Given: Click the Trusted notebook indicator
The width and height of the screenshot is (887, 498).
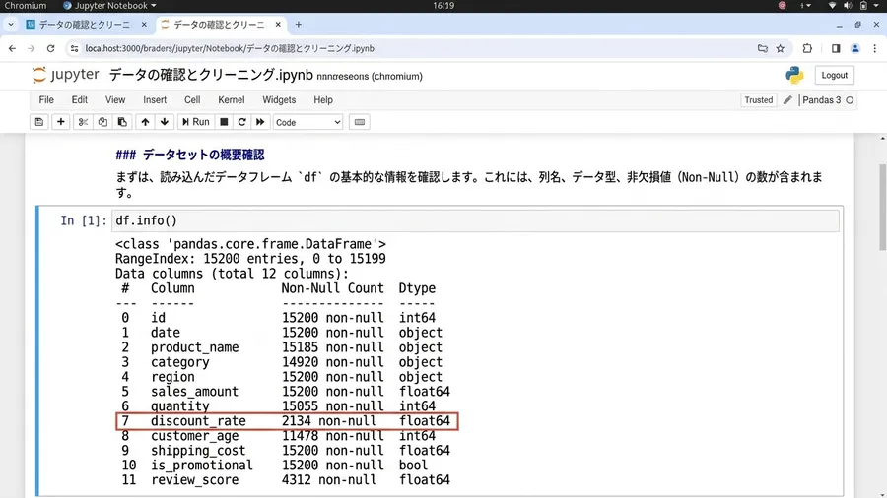Looking at the screenshot, I should tap(758, 100).
